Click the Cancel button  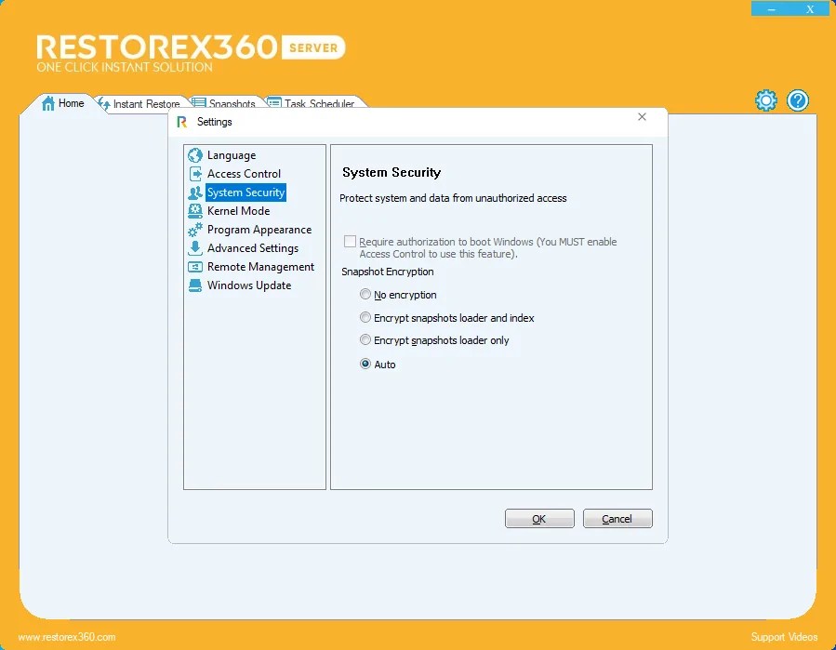(617, 518)
